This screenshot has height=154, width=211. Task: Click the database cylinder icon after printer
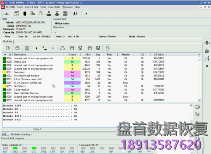point(72,48)
